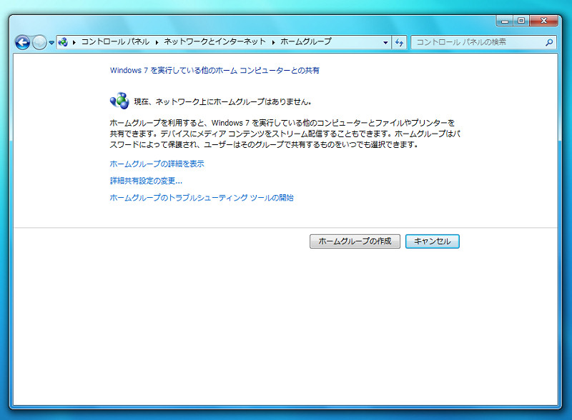Go to コントロール パネル breadcrumb
572x420 pixels.
[x=115, y=42]
